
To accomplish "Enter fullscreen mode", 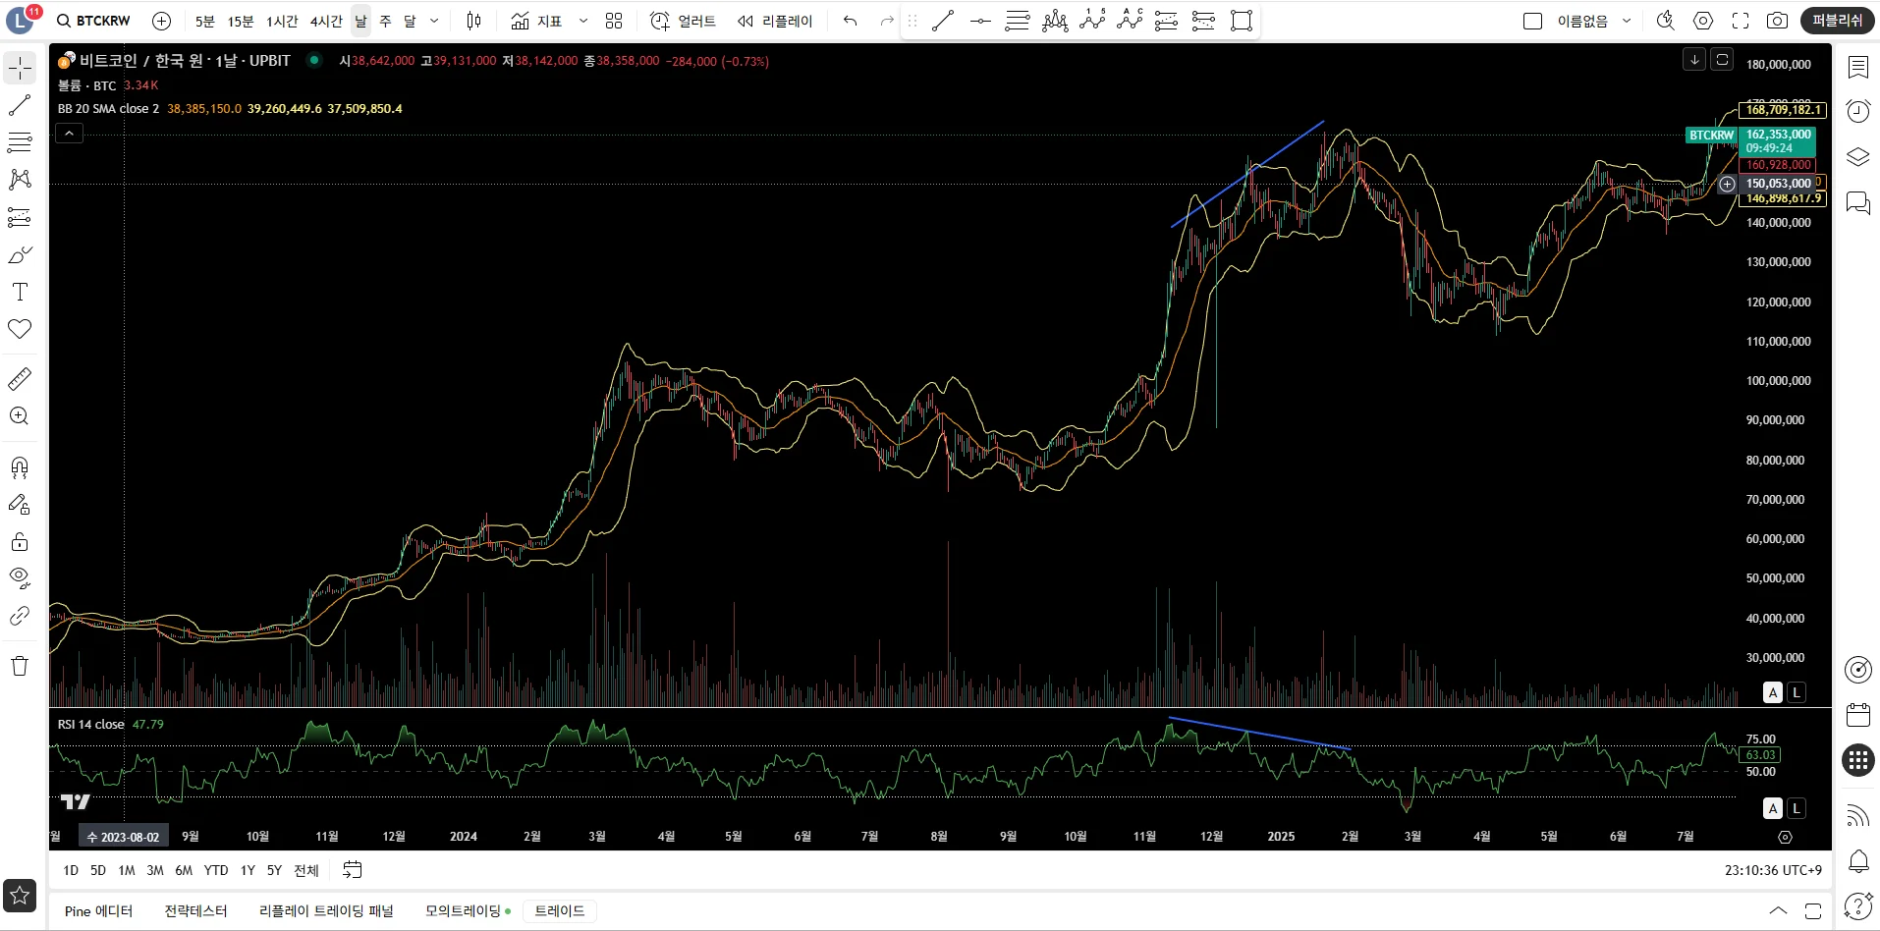I will click(1741, 21).
